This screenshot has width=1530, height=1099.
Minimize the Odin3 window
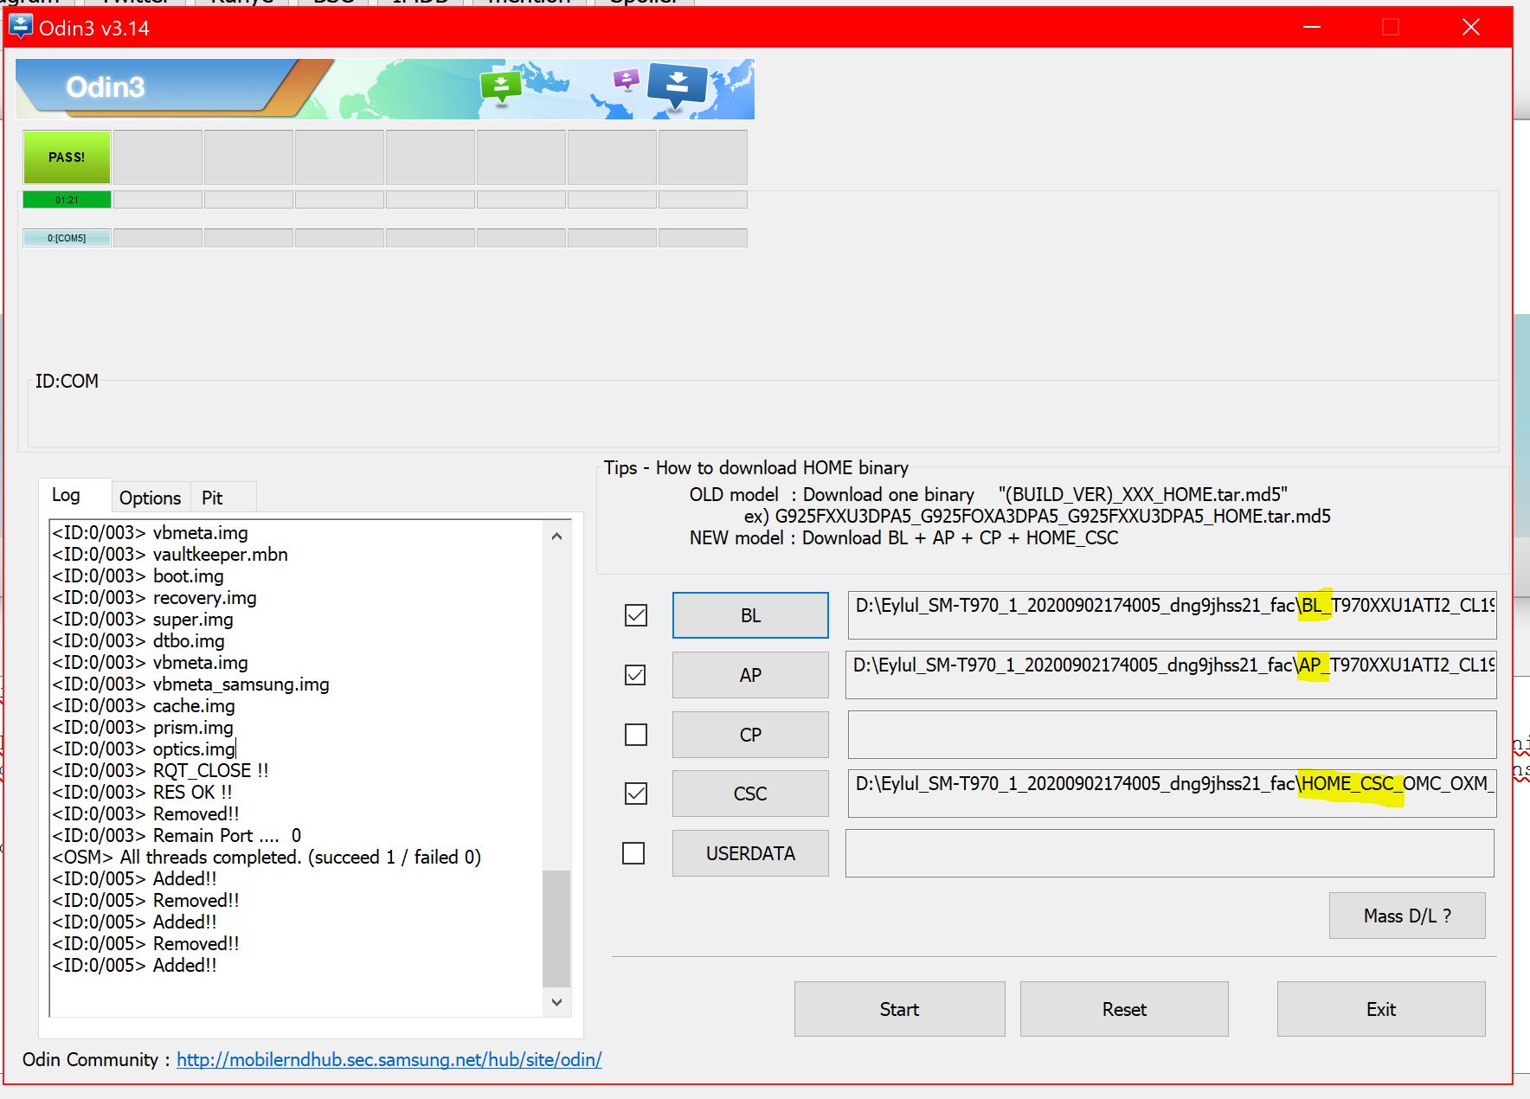coord(1312,27)
